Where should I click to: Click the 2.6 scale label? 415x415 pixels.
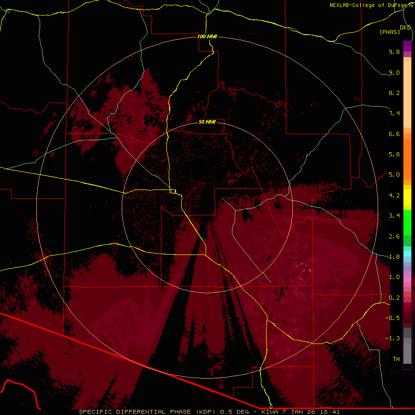(394, 237)
